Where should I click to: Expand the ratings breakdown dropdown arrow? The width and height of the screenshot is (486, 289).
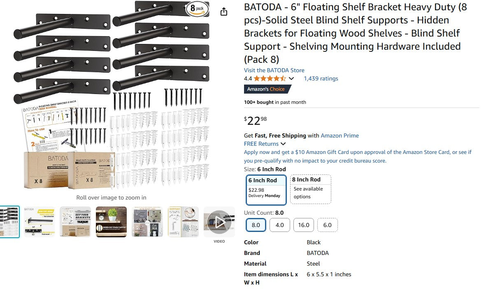pos(291,78)
